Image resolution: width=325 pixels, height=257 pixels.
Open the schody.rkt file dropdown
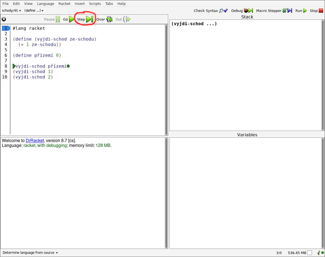pos(11,11)
